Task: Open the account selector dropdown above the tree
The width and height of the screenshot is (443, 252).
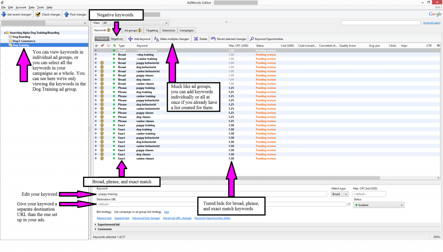Action: [44, 23]
